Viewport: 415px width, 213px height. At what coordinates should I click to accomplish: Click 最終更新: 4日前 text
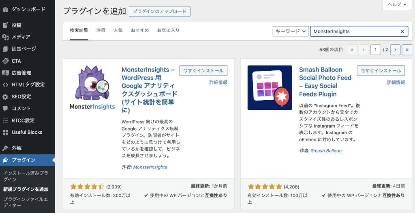click(388, 186)
